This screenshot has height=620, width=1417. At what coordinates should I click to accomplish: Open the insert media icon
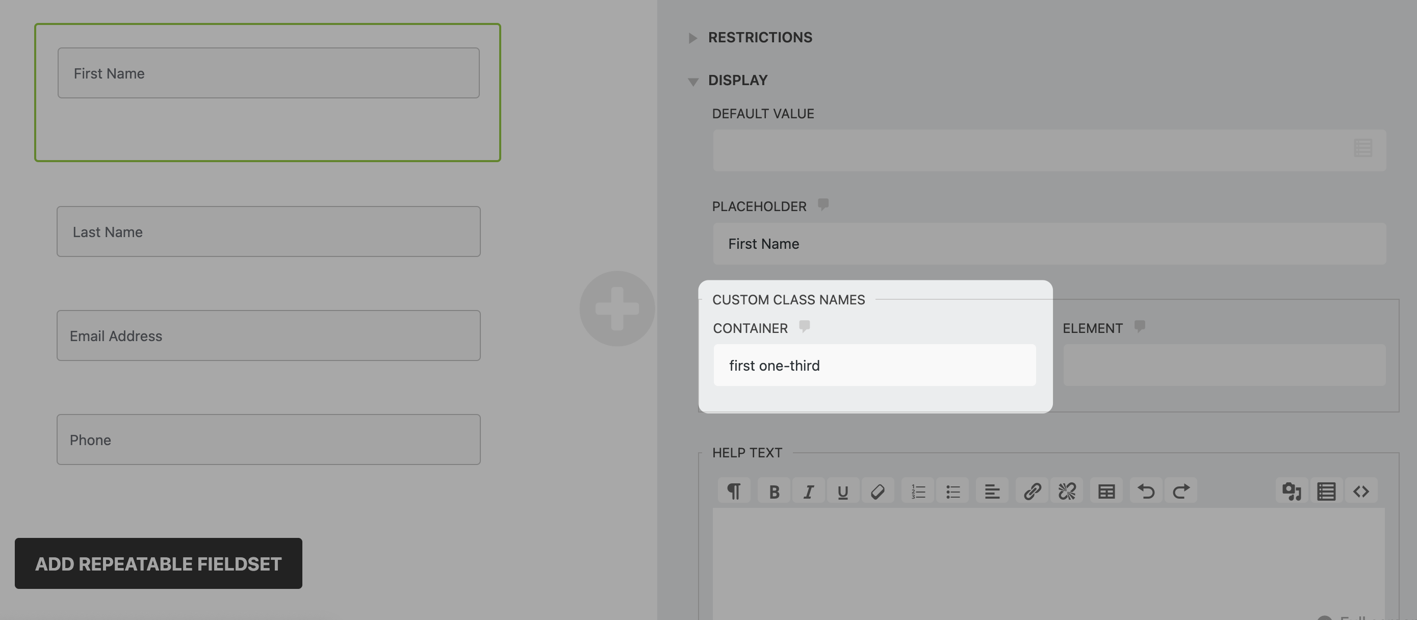[x=1291, y=490]
